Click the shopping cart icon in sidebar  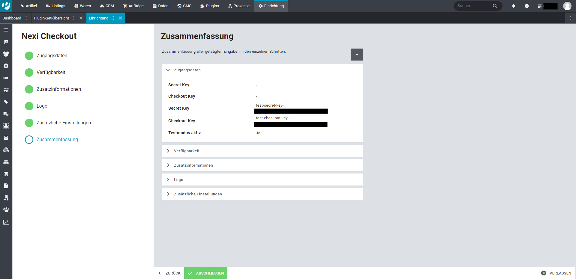pyautogui.click(x=6, y=174)
